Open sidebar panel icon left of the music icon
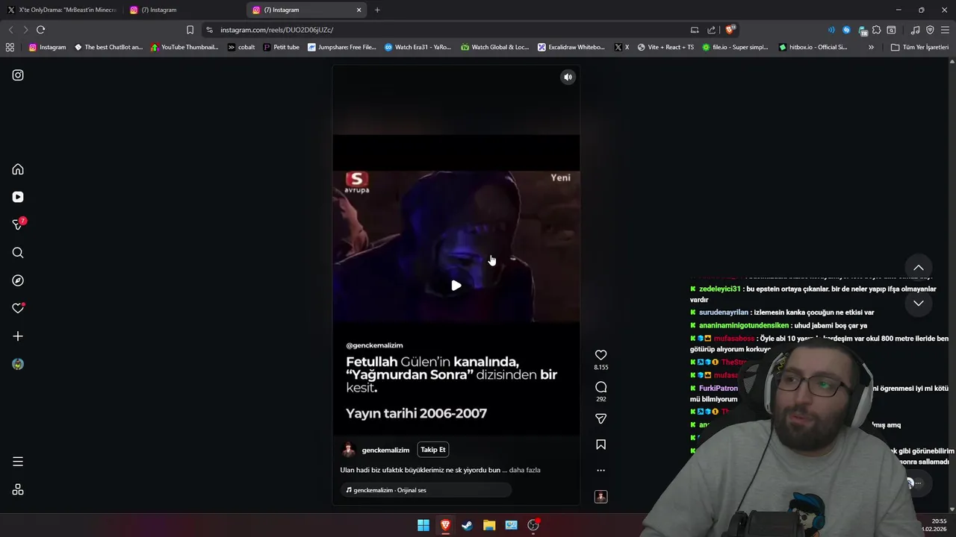This screenshot has height=537, width=956. tap(891, 30)
